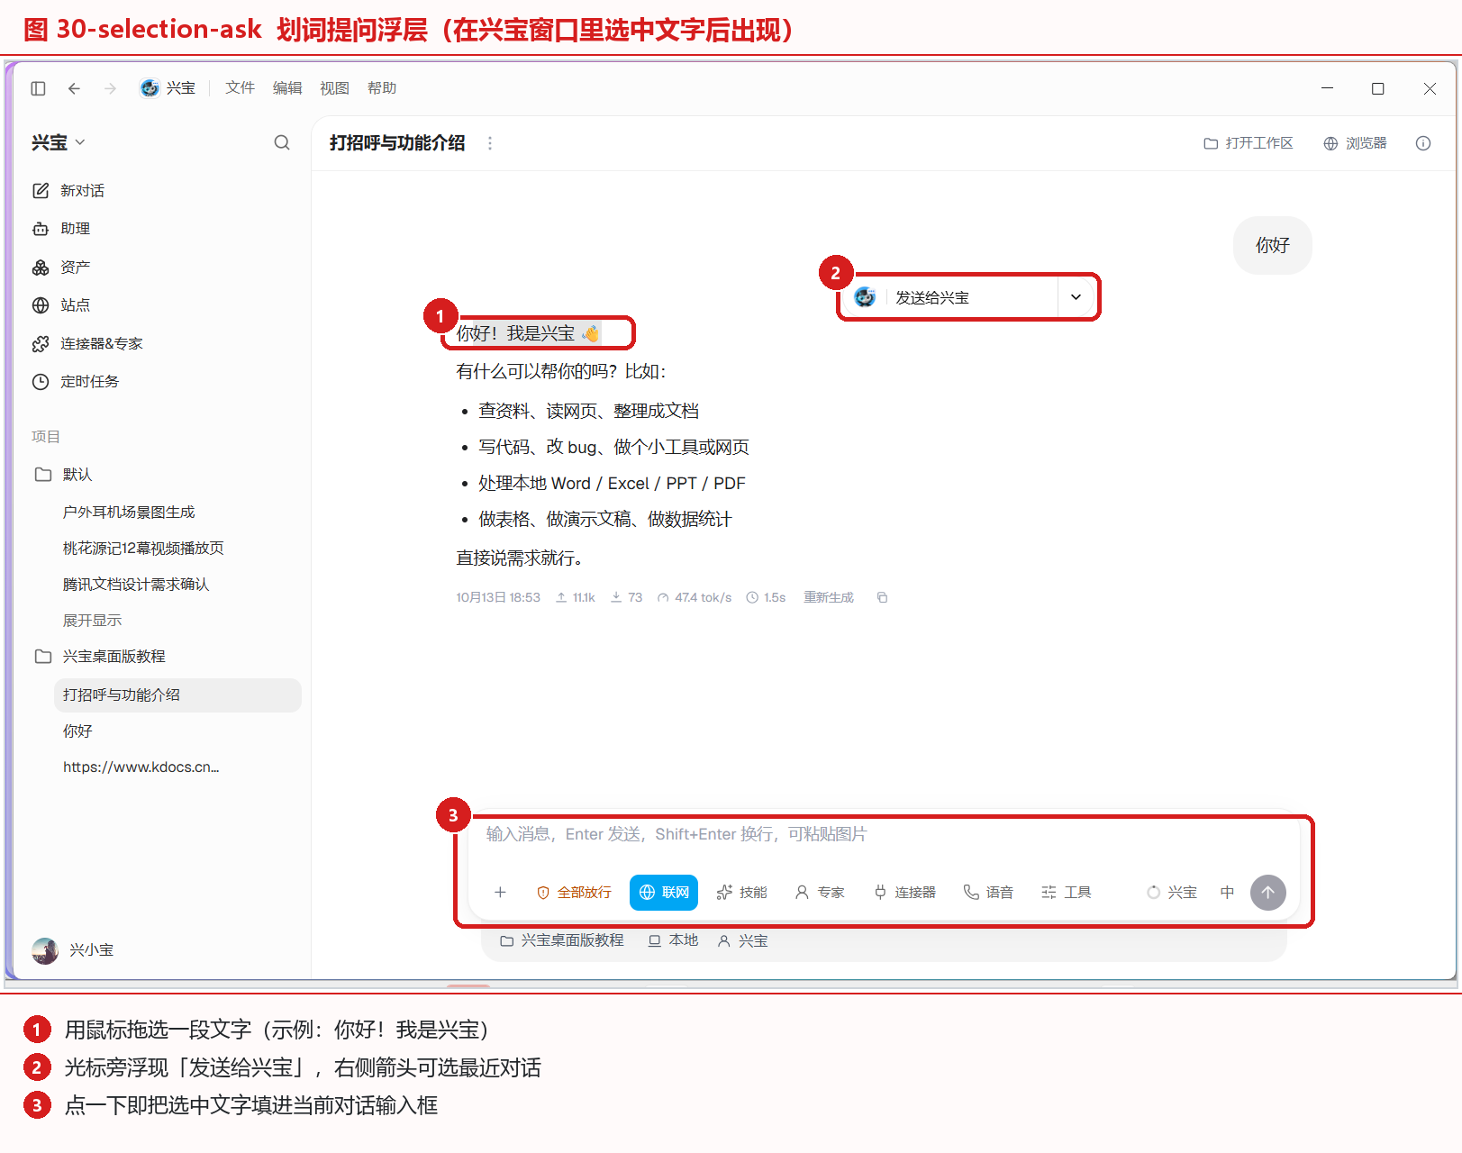Open the 编辑 menu
The height and width of the screenshot is (1153, 1462).
(287, 88)
